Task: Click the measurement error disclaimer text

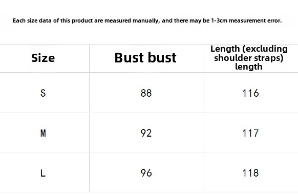Action: pyautogui.click(x=147, y=20)
